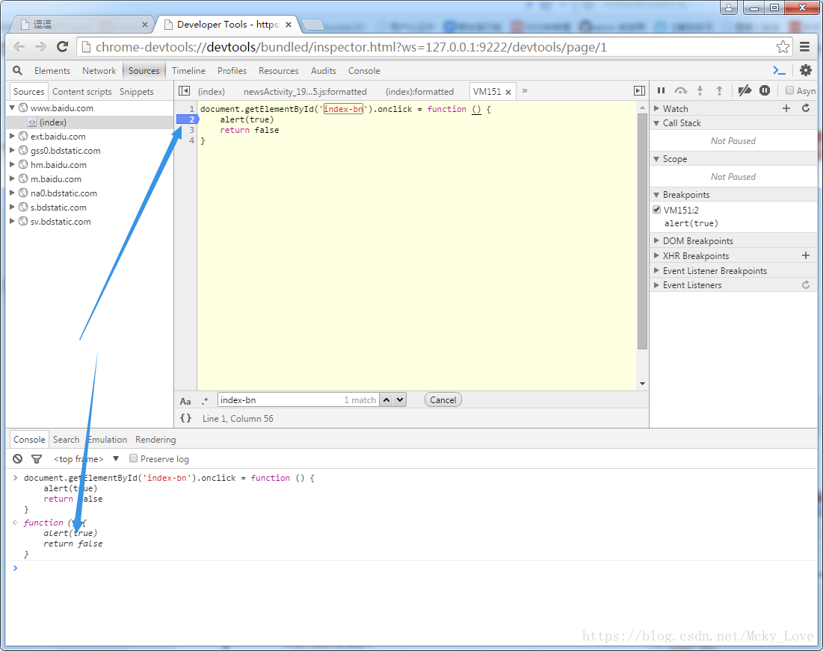Step into next function call
This screenshot has height=651, width=823.
pos(700,90)
